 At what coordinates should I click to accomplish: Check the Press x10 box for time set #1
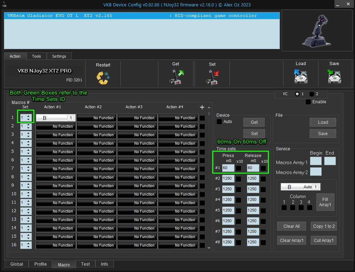pyautogui.click(x=239, y=168)
